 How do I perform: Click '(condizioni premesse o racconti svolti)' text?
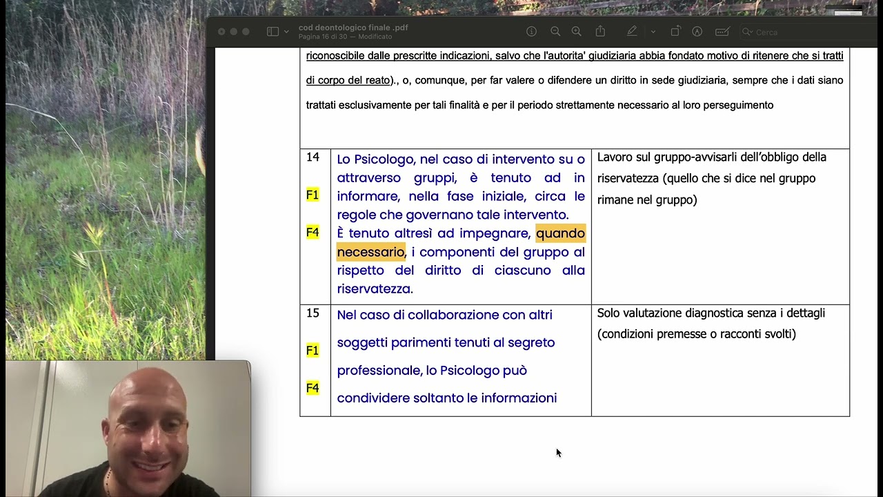pos(697,334)
